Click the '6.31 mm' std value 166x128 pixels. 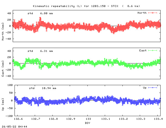(46, 51)
